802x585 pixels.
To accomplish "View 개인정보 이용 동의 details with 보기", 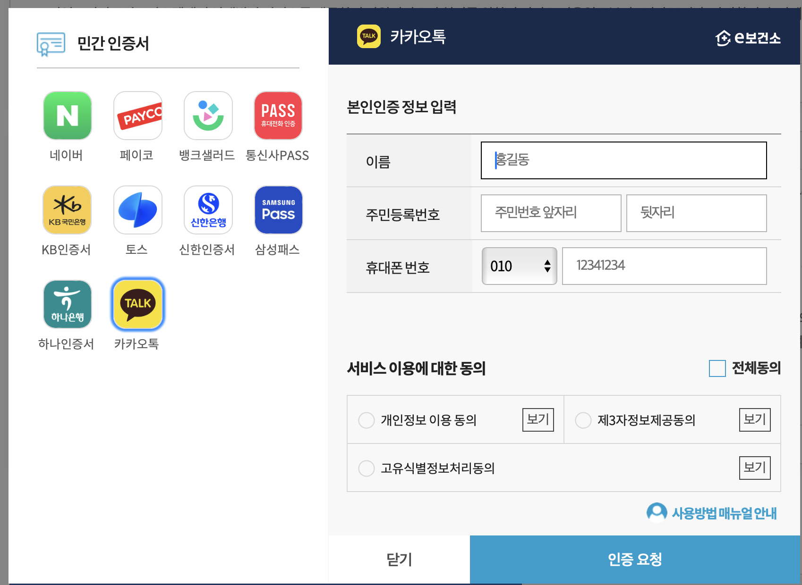I will click(x=538, y=419).
